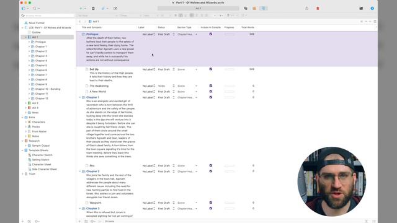Screen dimensions: 397x223
Task: Select Outline in the binder
Action: coord(36,32)
